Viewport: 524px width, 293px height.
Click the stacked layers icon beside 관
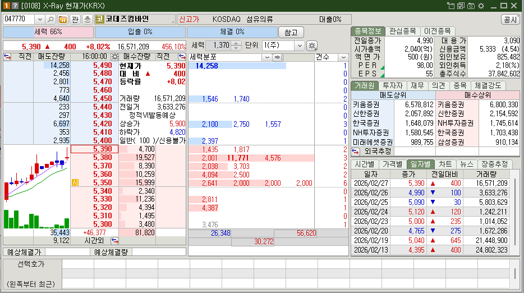(87, 20)
